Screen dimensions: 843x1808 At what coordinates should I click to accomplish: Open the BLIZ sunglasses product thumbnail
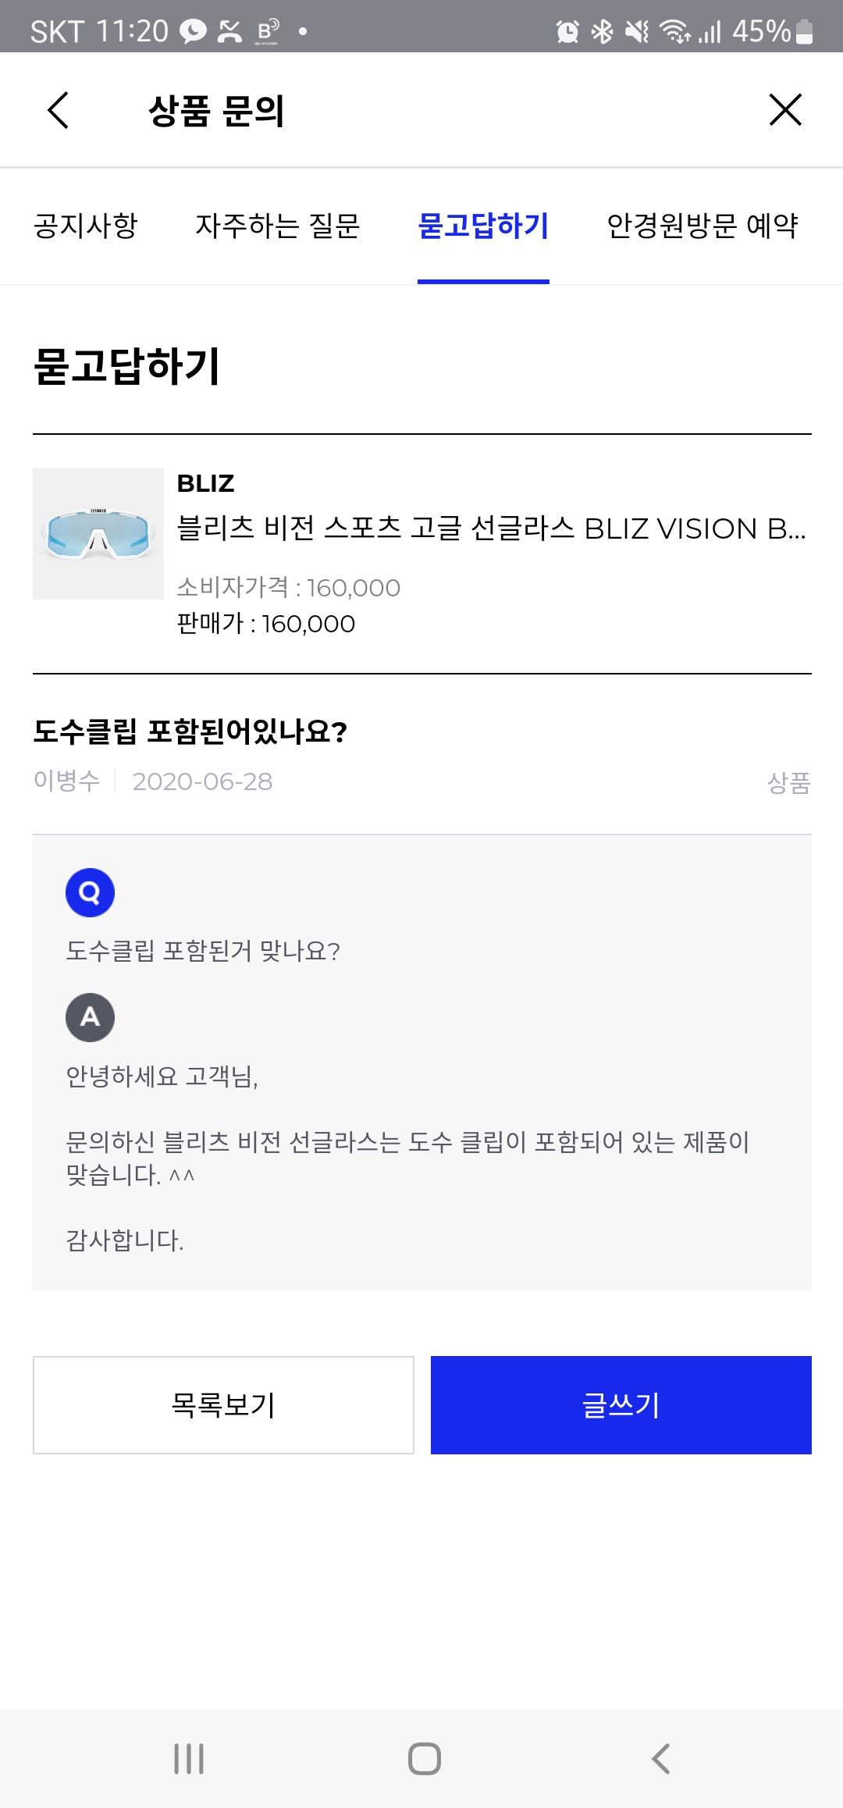point(98,534)
